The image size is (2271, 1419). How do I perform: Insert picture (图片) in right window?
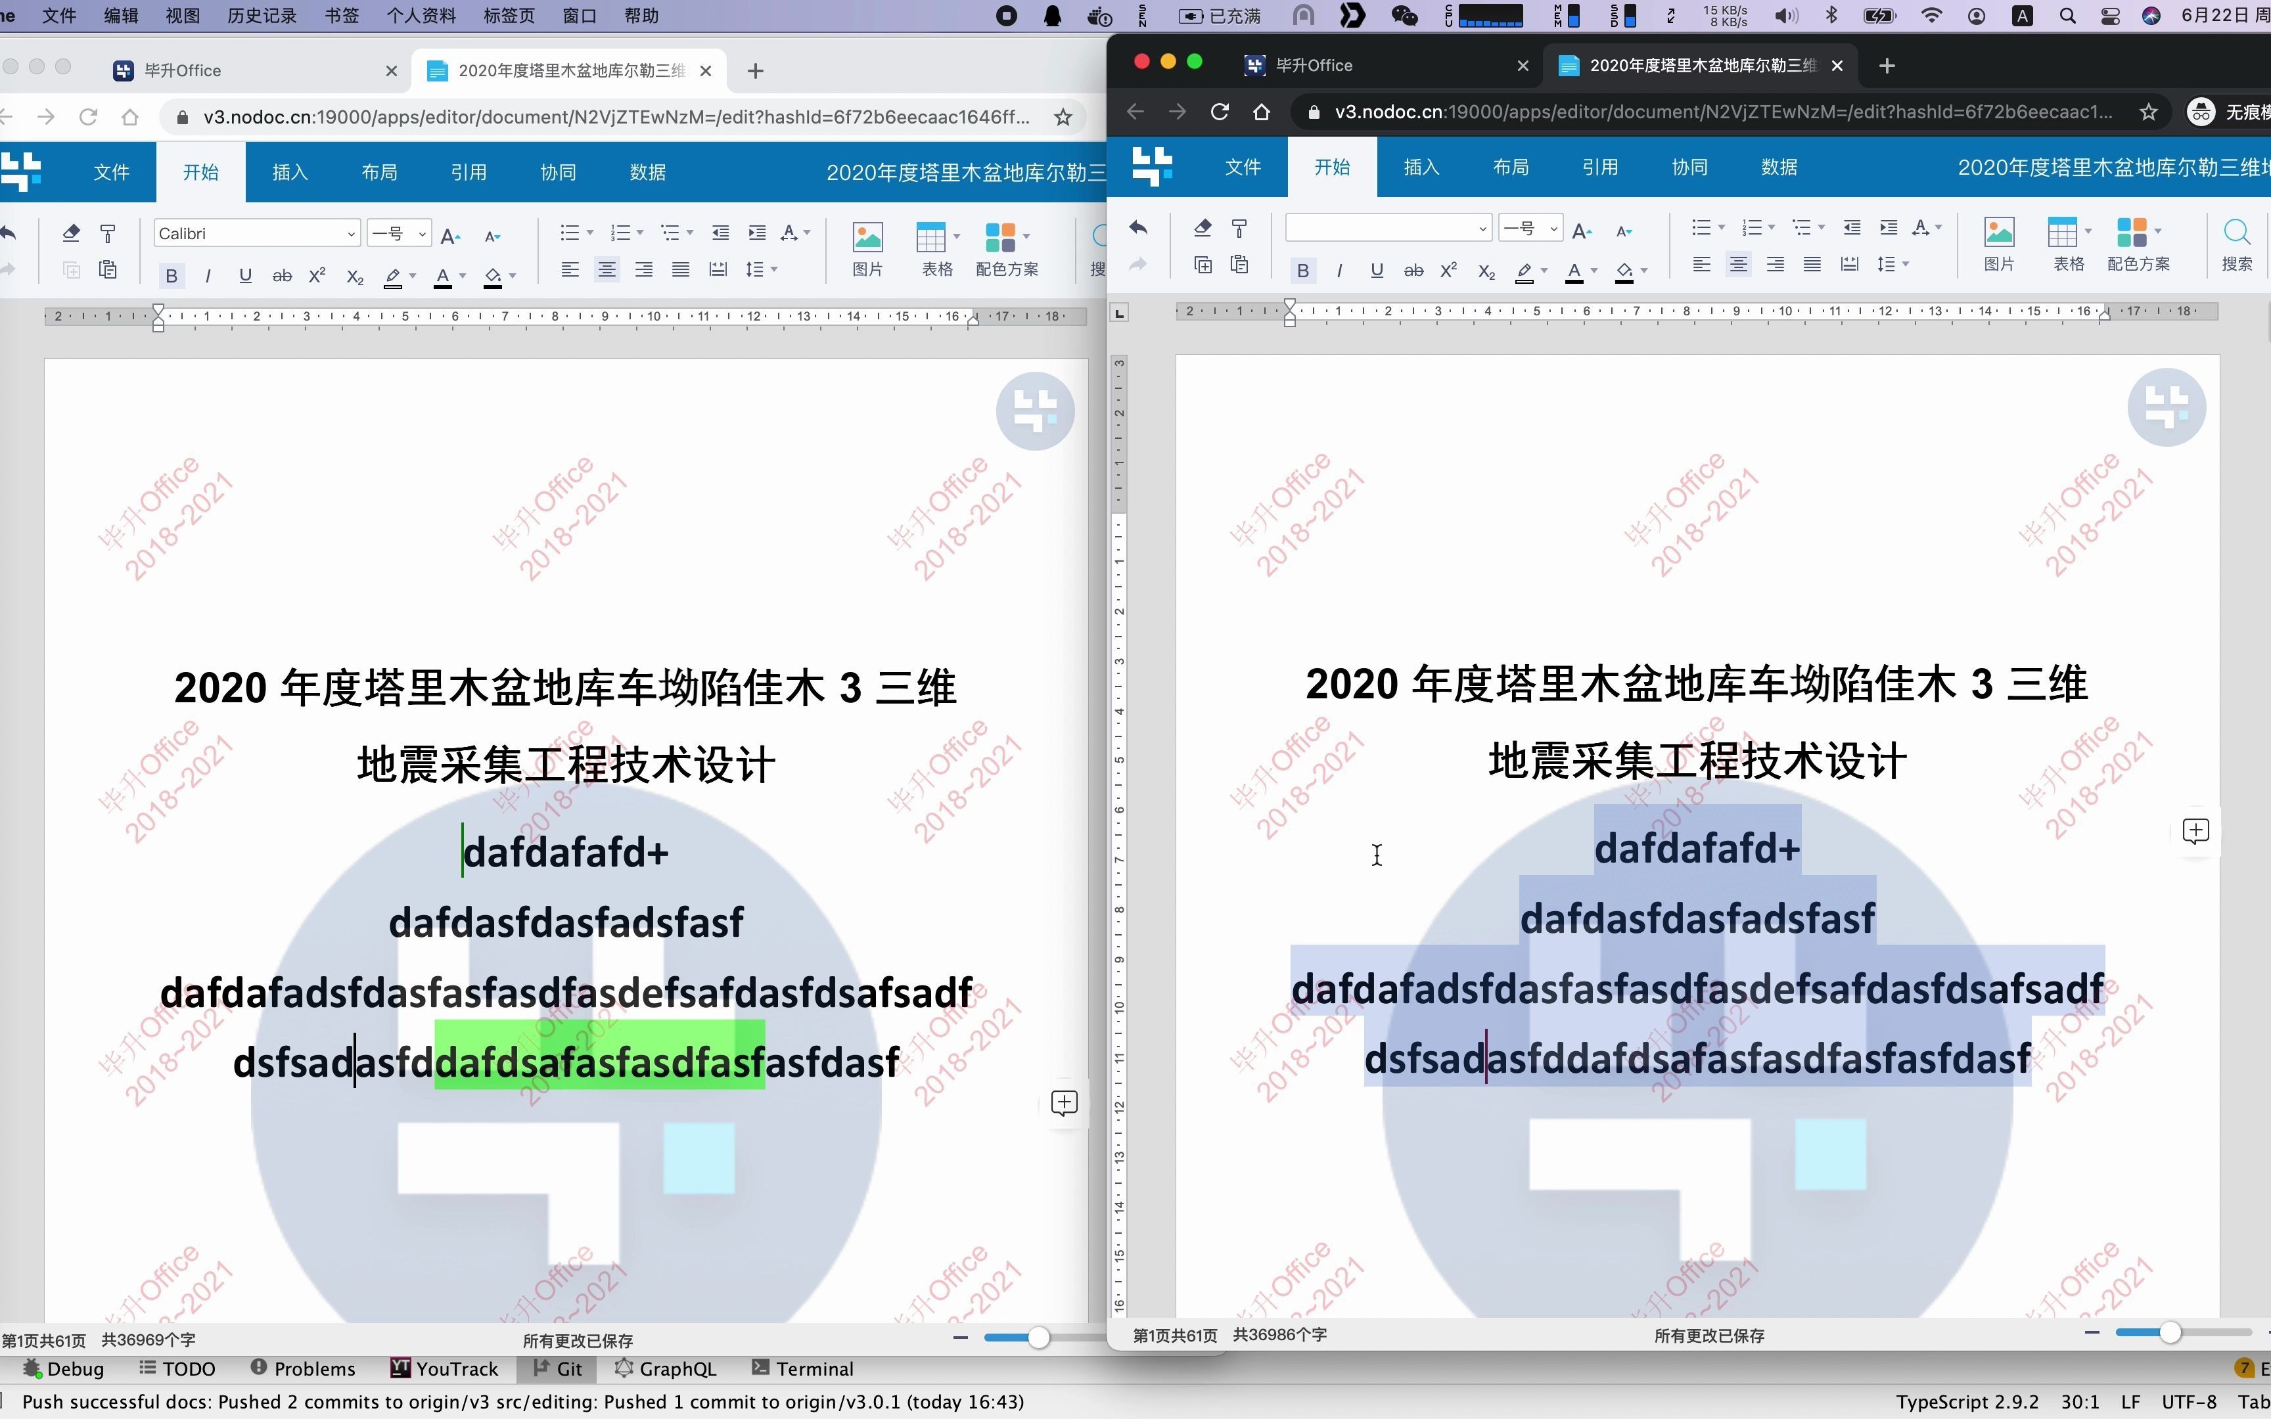[x=1999, y=245]
